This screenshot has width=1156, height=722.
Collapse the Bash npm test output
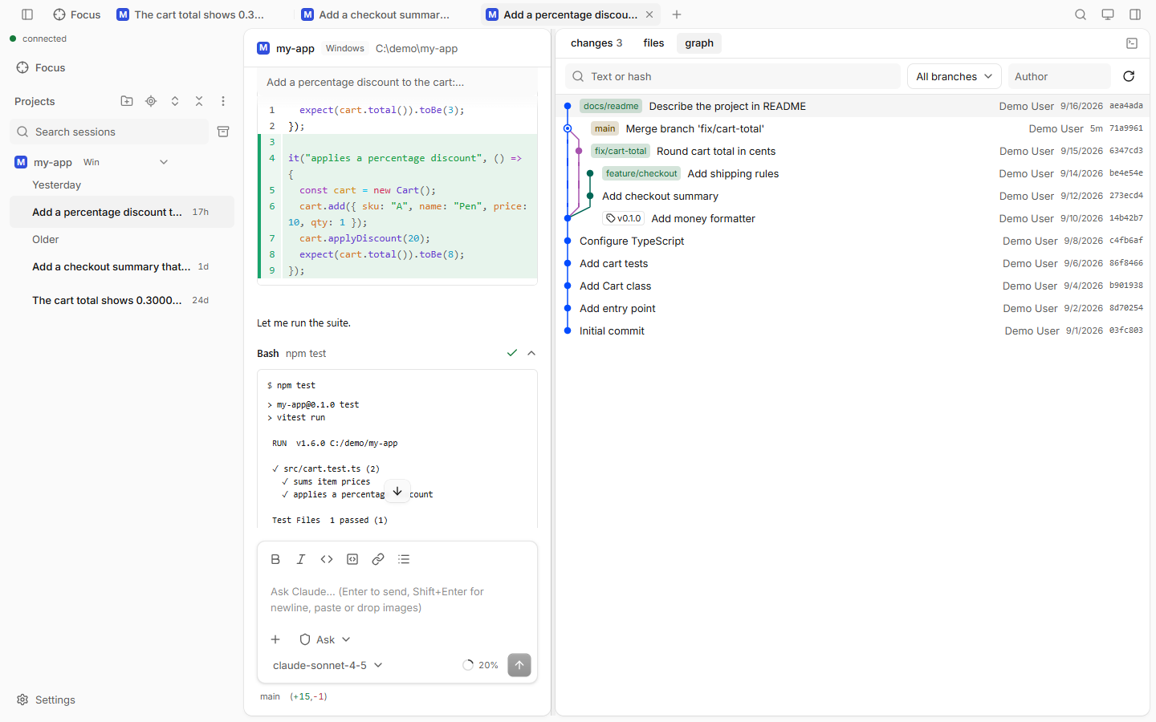click(531, 353)
